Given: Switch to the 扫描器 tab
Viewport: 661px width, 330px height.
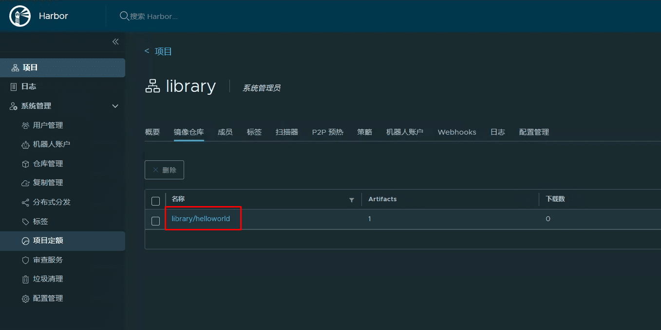Looking at the screenshot, I should [287, 132].
